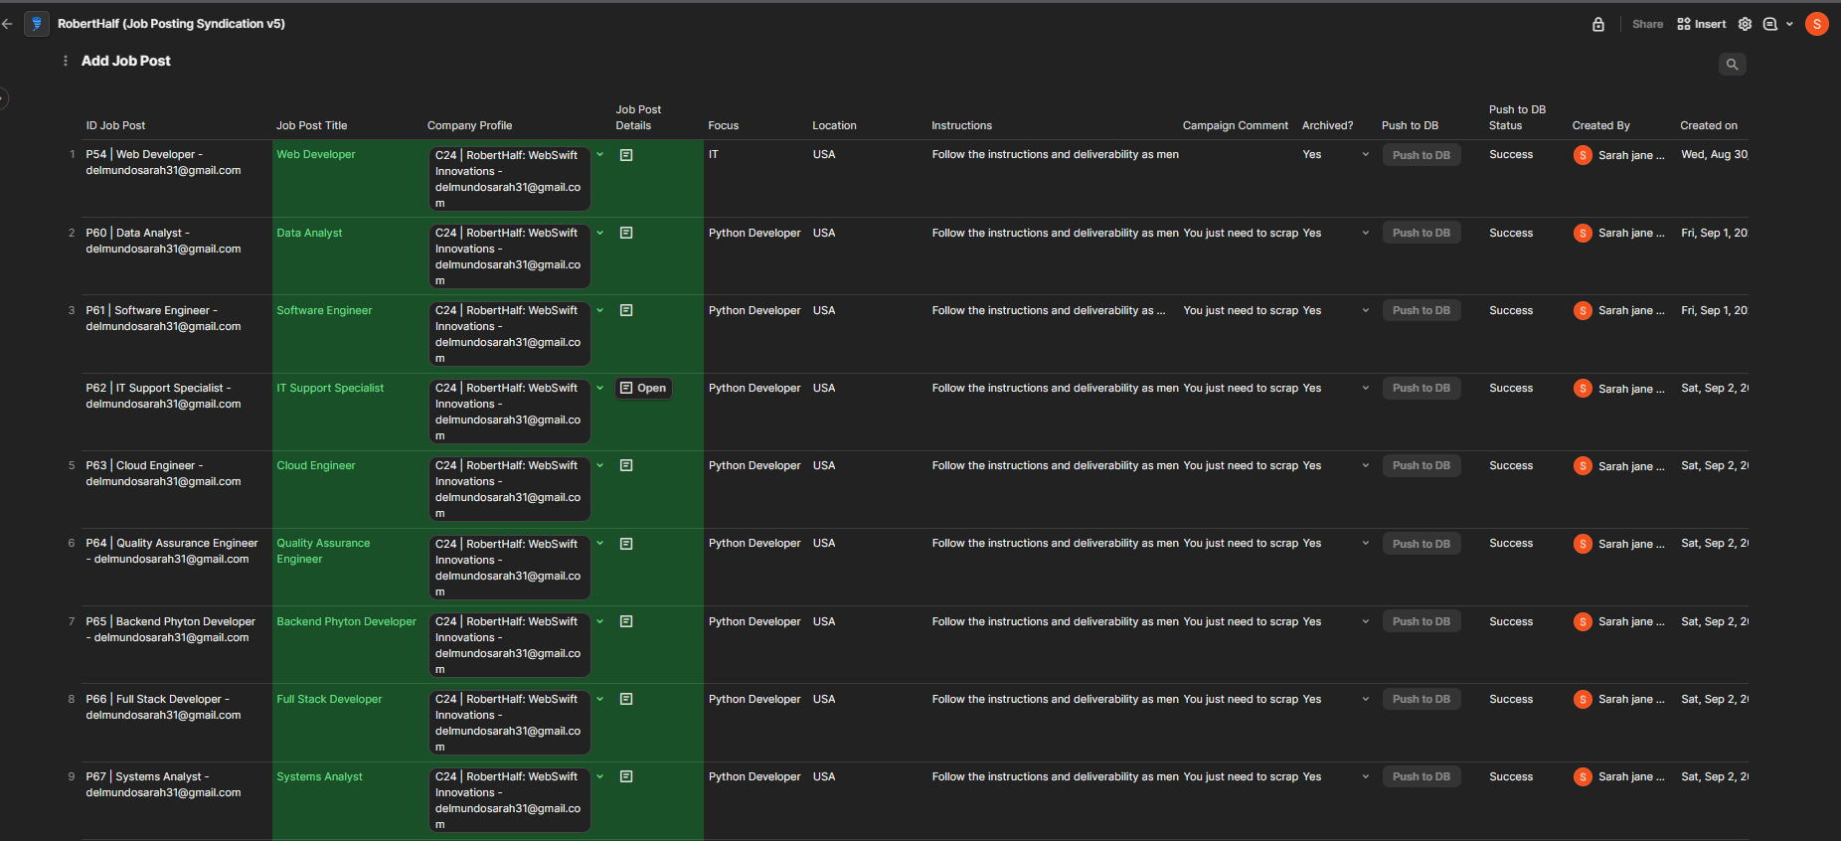This screenshot has height=841, width=1841.
Task: Click the Share button
Action: click(1647, 24)
